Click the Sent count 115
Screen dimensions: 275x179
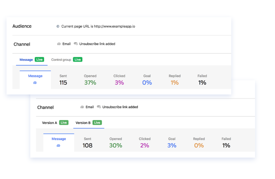click(x=63, y=83)
